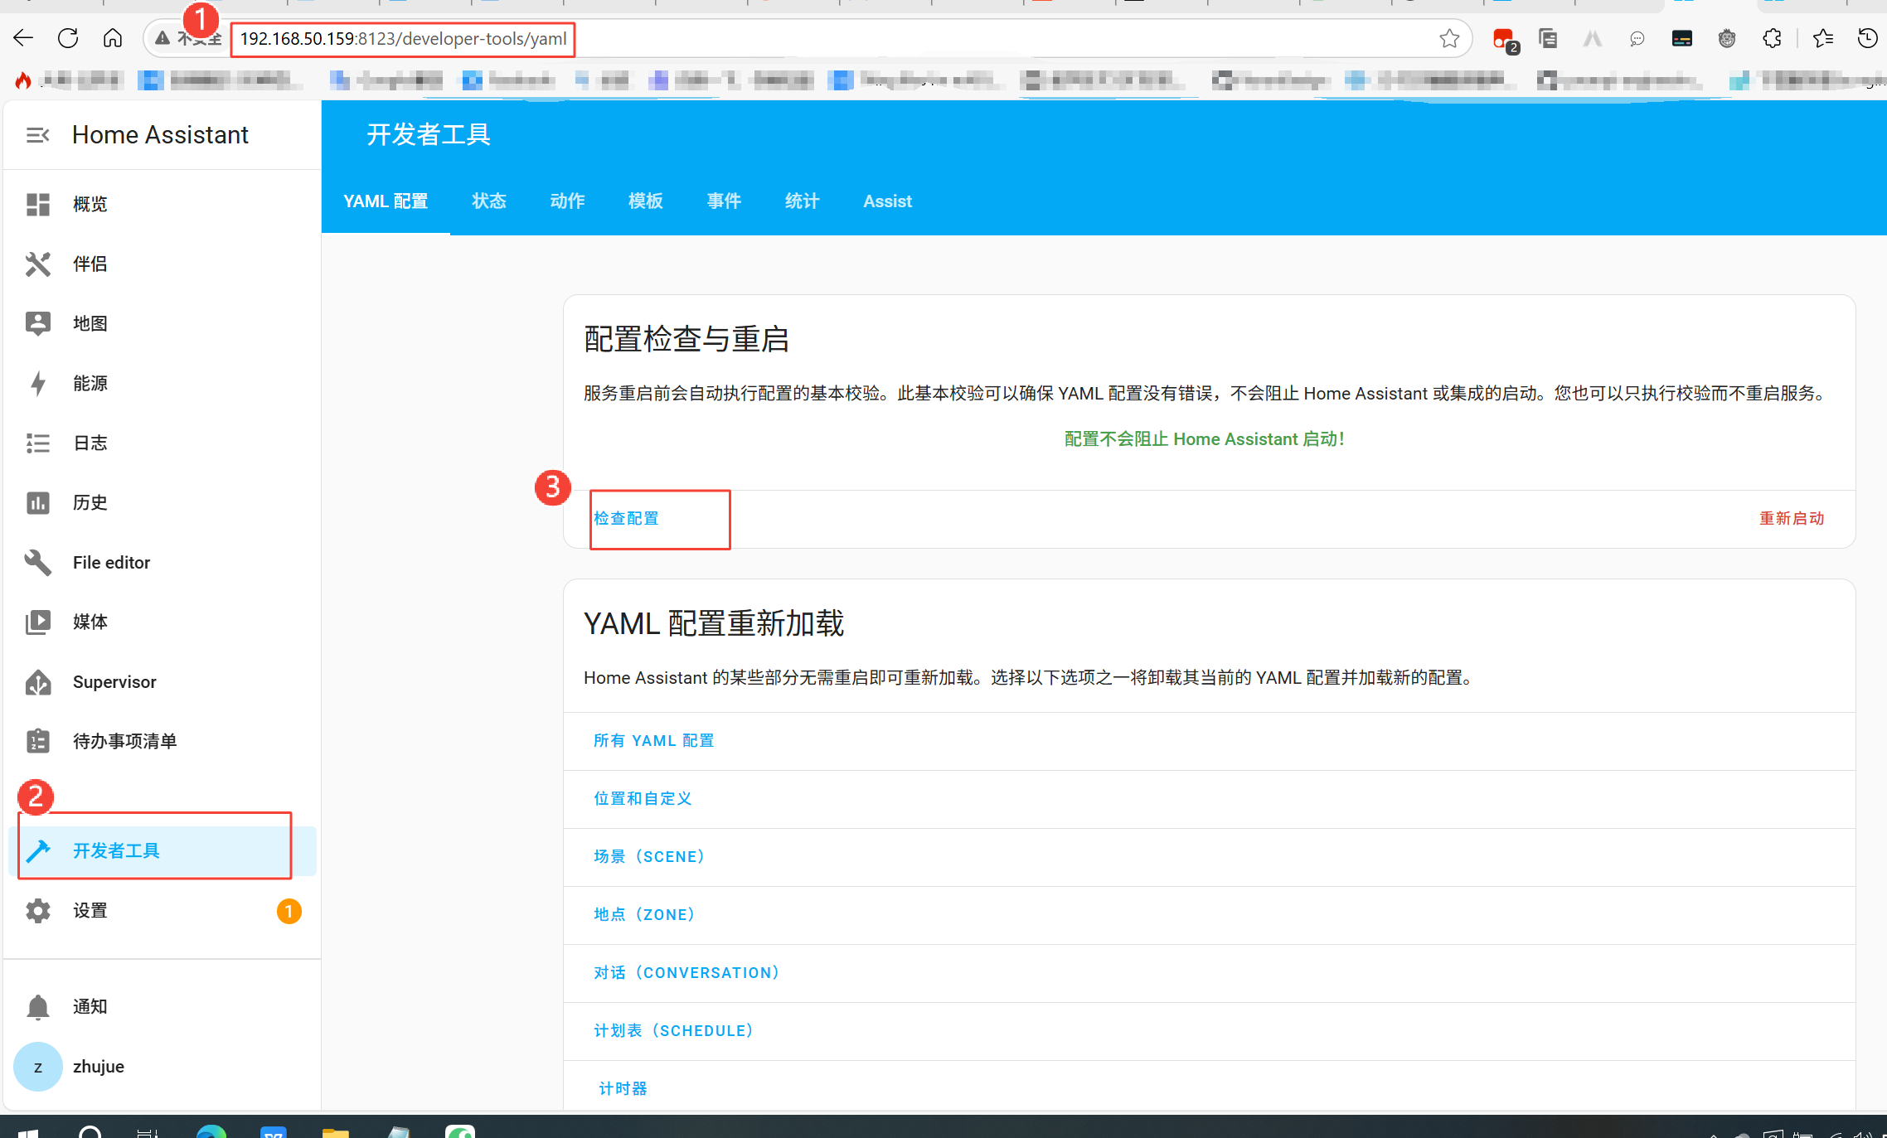Click the not-secure warning icon
Screen dimensions: 1887x1138
tap(163, 38)
